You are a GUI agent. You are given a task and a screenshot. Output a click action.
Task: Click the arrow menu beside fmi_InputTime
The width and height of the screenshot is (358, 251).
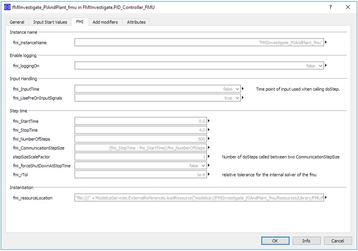[x=243, y=89]
